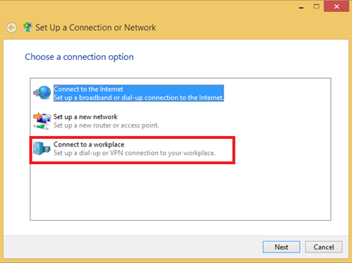Close the Set Up a Connection window

[x=336, y=6]
